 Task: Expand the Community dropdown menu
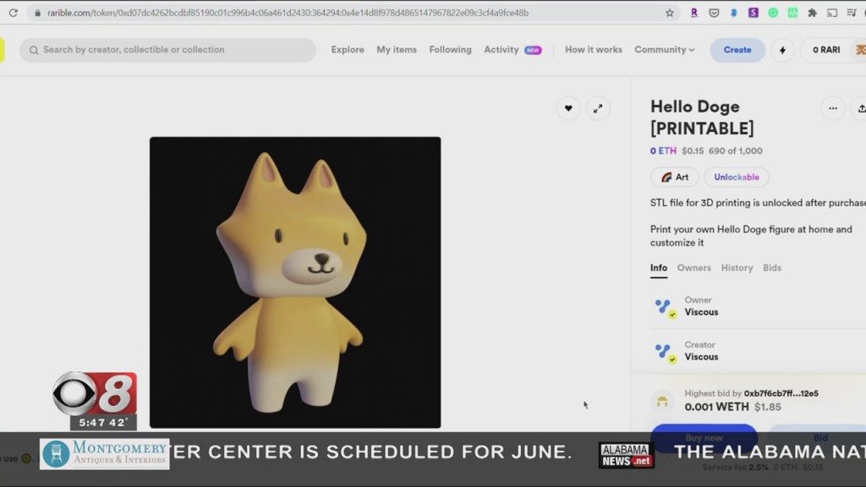(664, 50)
